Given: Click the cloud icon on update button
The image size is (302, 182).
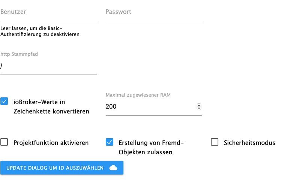Looking at the screenshot, I should tap(113, 168).
